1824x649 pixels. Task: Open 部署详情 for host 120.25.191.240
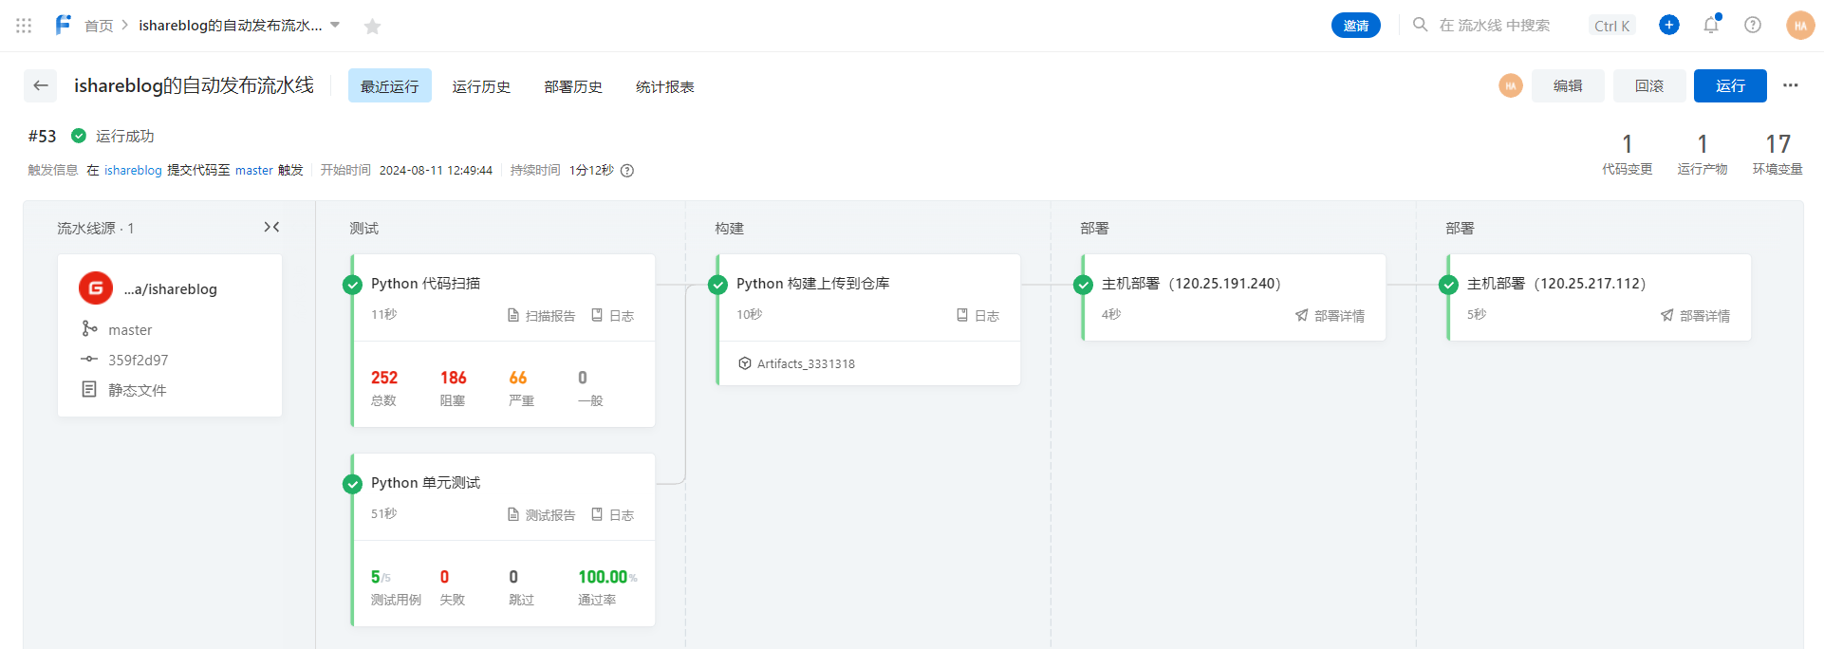pos(1330,316)
